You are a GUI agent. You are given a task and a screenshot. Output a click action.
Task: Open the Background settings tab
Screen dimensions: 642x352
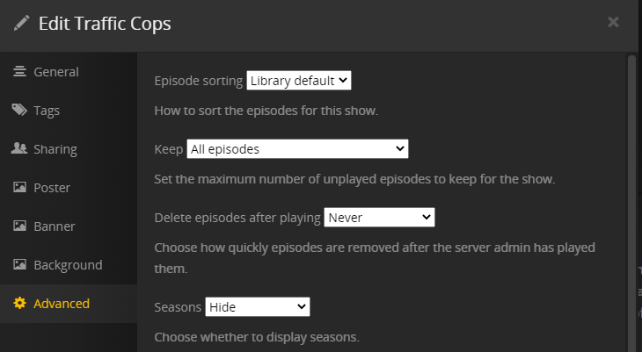pyautogui.click(x=68, y=265)
